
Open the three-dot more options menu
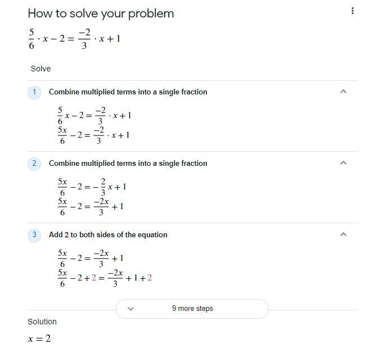tap(353, 11)
